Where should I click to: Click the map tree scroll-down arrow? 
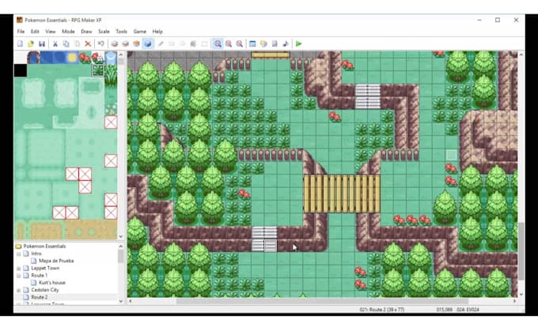[x=121, y=301]
